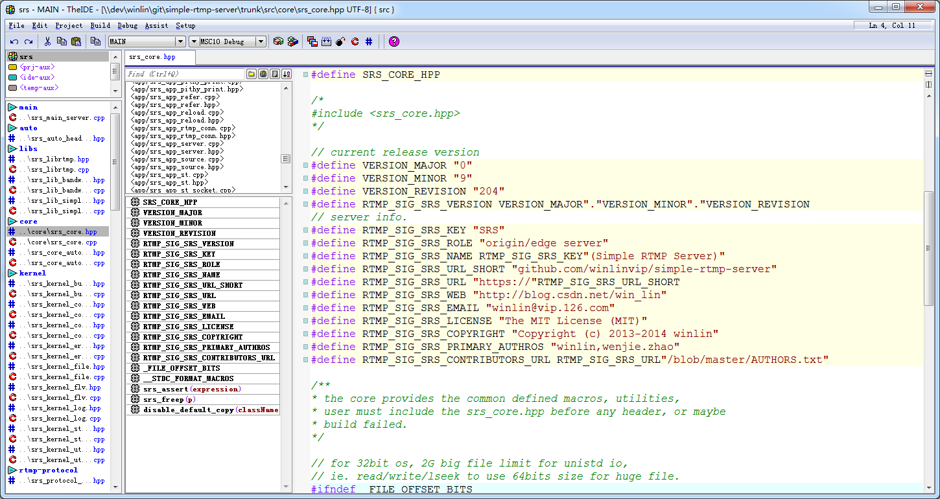The height and width of the screenshot is (499, 940).
Task: Toggle the colorful globe button beside Find
Action: click(263, 74)
